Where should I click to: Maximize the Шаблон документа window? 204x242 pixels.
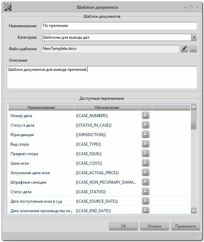pyautogui.click(x=191, y=7)
